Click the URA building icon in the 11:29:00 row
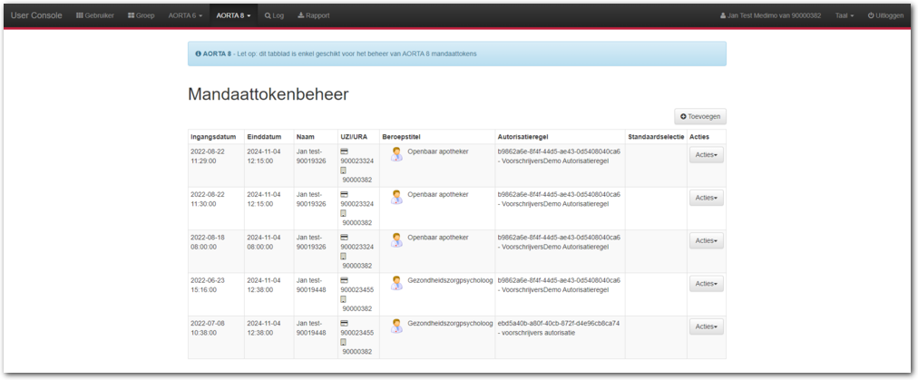 (x=343, y=170)
